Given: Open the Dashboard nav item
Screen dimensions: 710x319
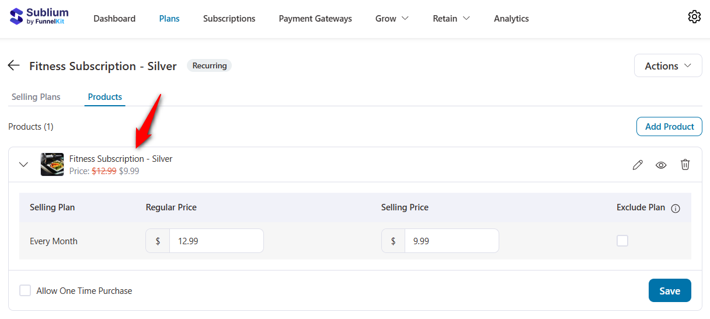Looking at the screenshot, I should coord(114,19).
